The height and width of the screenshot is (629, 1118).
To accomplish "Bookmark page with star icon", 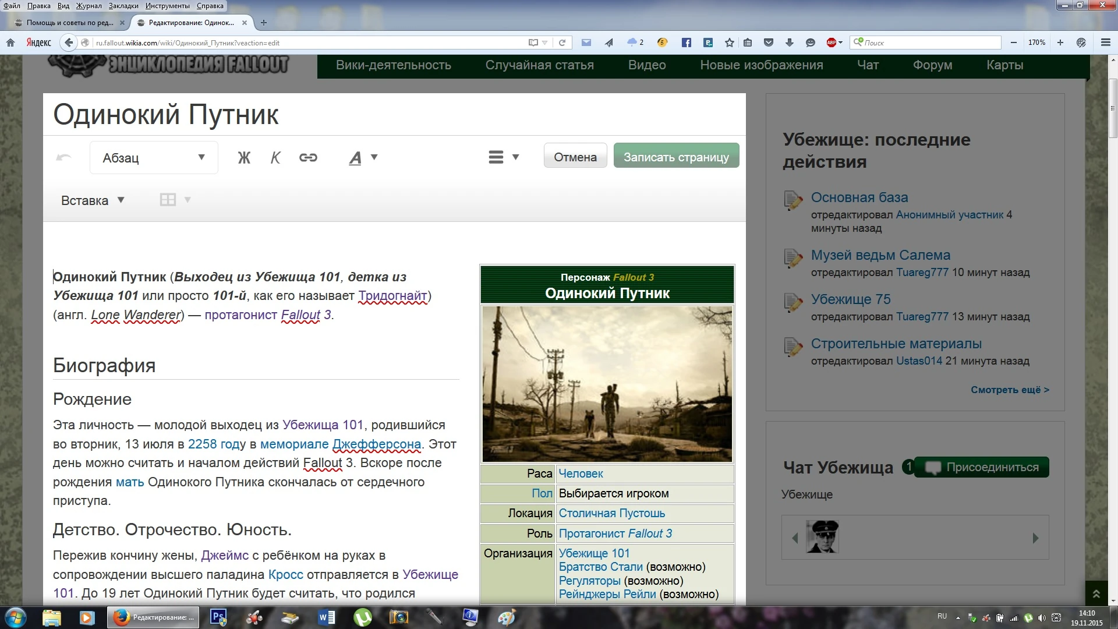I will tap(729, 43).
